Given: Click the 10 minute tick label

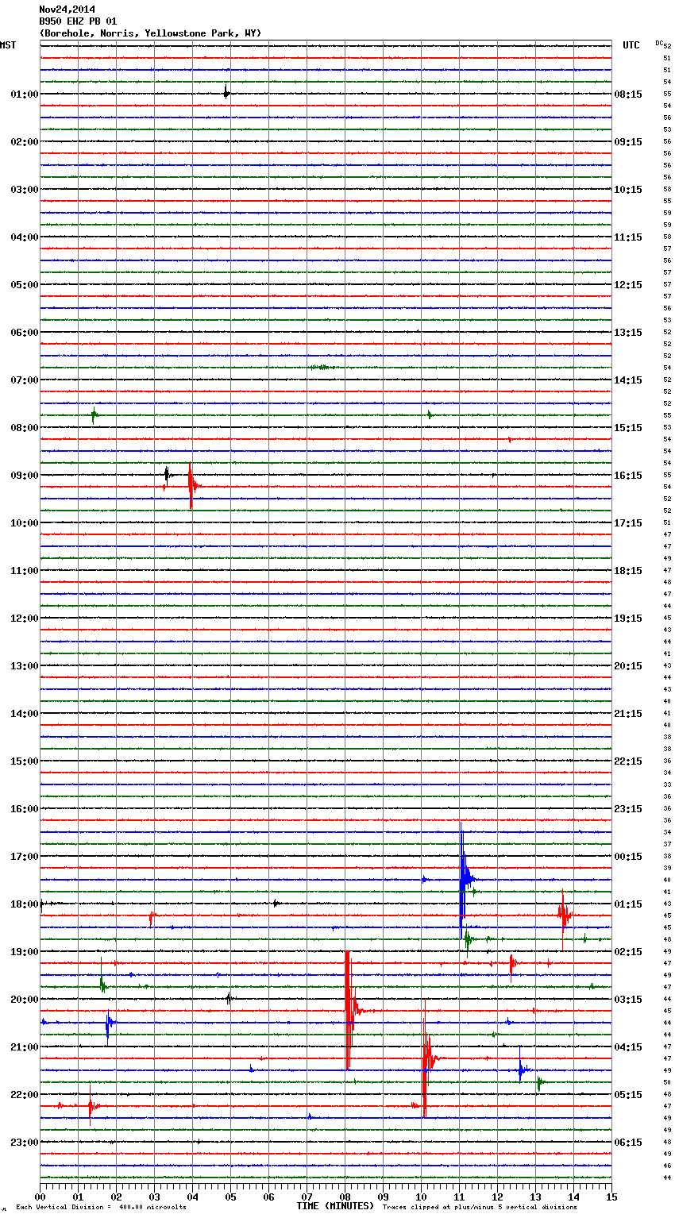Looking at the screenshot, I should click(421, 1197).
